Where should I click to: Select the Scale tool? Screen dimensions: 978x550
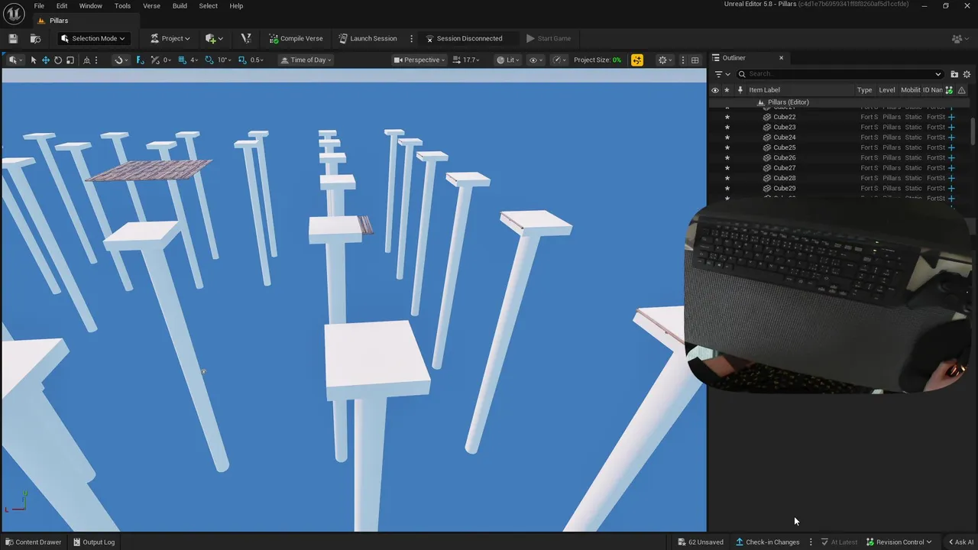70,60
